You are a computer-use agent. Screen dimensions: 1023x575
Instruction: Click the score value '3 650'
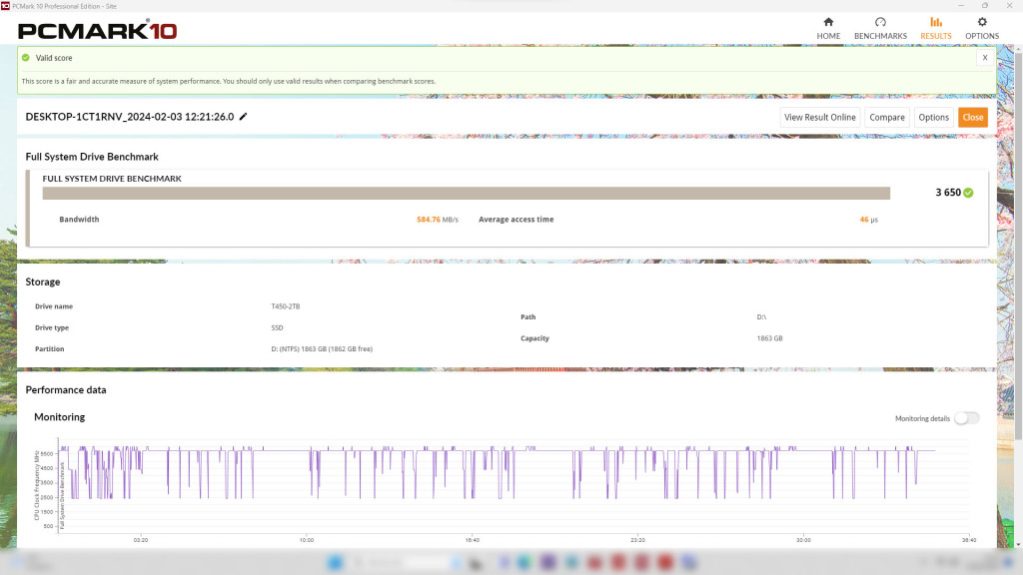(948, 193)
